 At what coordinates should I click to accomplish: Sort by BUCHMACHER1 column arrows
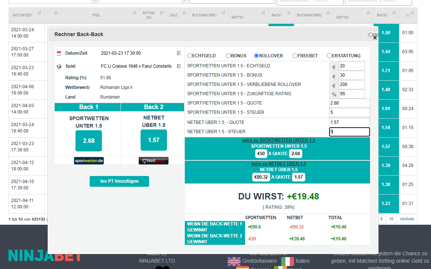(x=223, y=13)
